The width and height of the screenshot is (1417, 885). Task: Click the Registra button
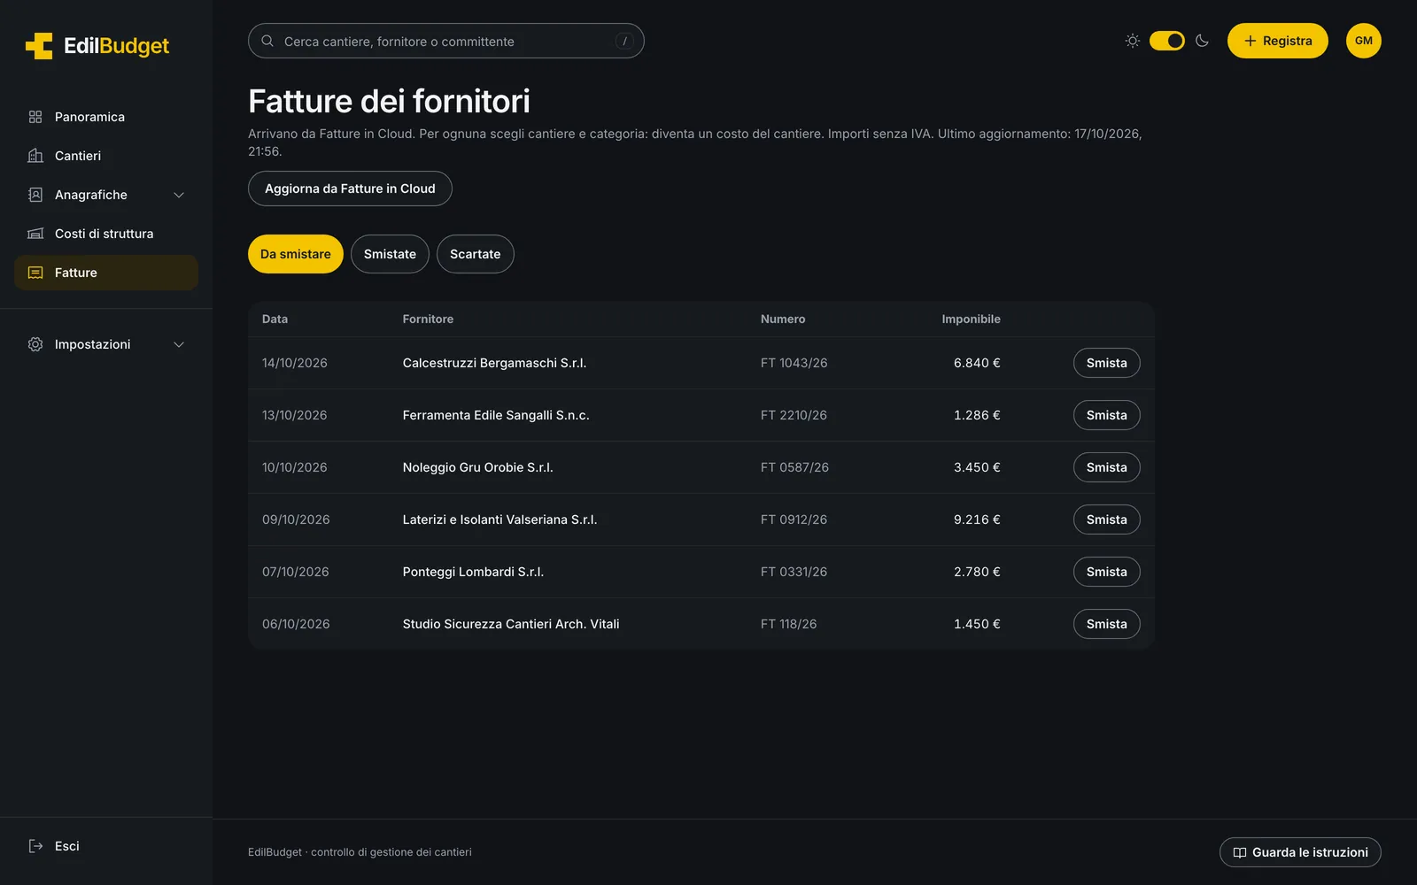[1278, 41]
